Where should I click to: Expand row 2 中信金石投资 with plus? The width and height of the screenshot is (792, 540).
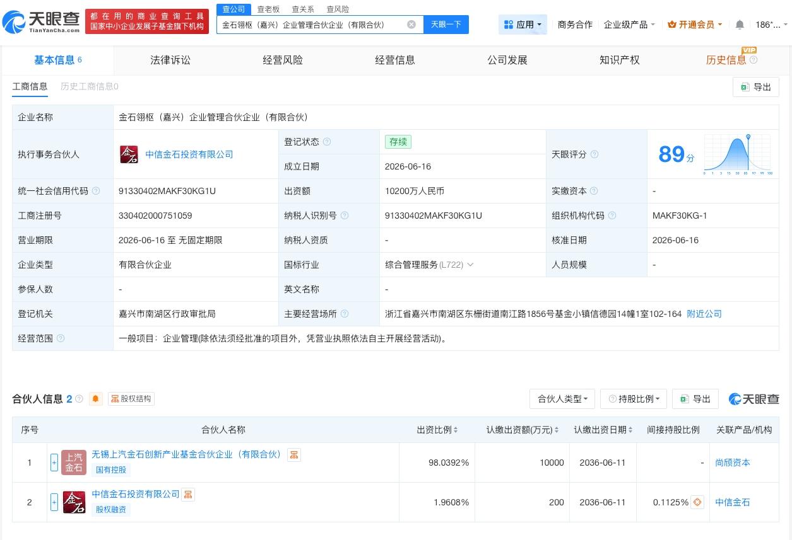(x=54, y=502)
